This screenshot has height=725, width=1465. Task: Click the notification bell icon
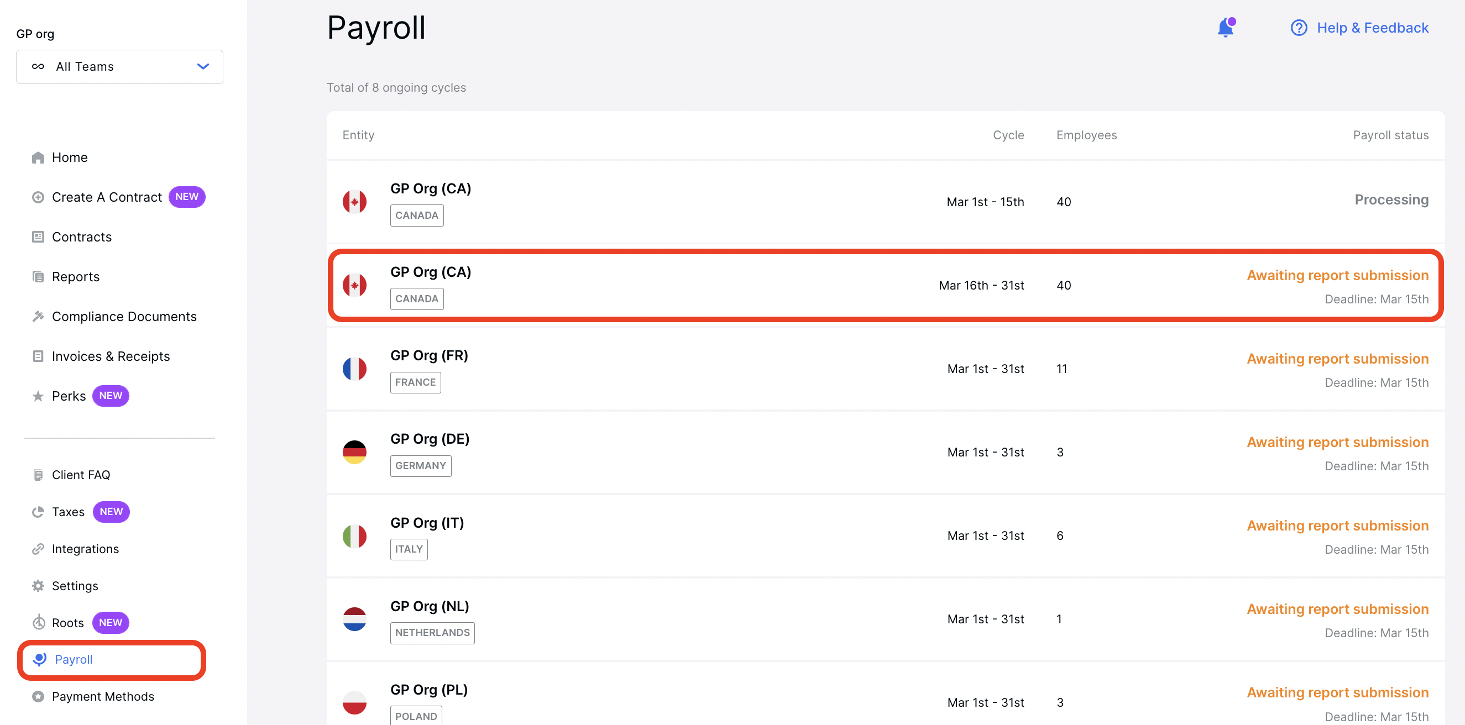(x=1226, y=27)
